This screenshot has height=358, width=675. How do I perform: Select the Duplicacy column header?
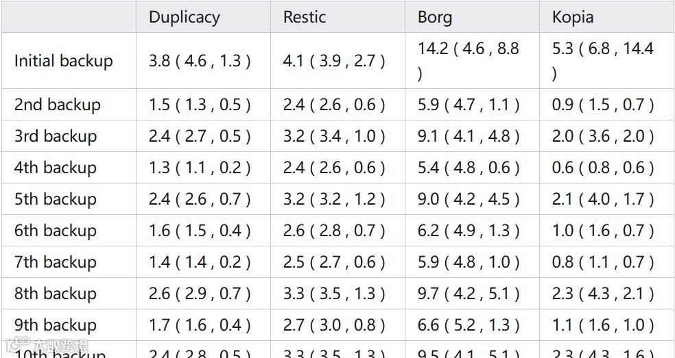point(185,17)
